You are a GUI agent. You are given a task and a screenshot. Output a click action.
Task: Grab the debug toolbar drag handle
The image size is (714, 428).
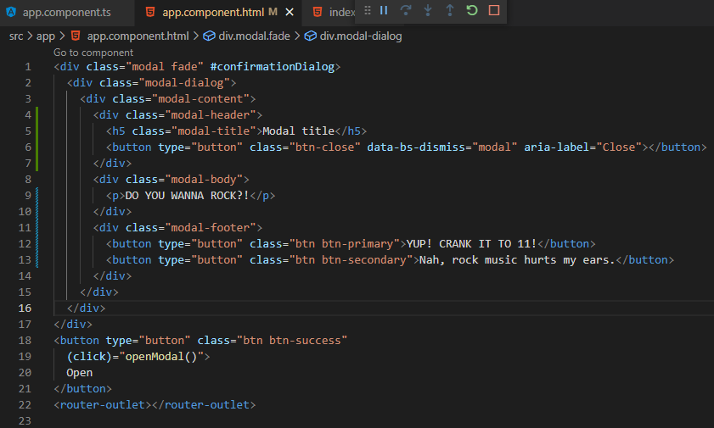(x=367, y=11)
